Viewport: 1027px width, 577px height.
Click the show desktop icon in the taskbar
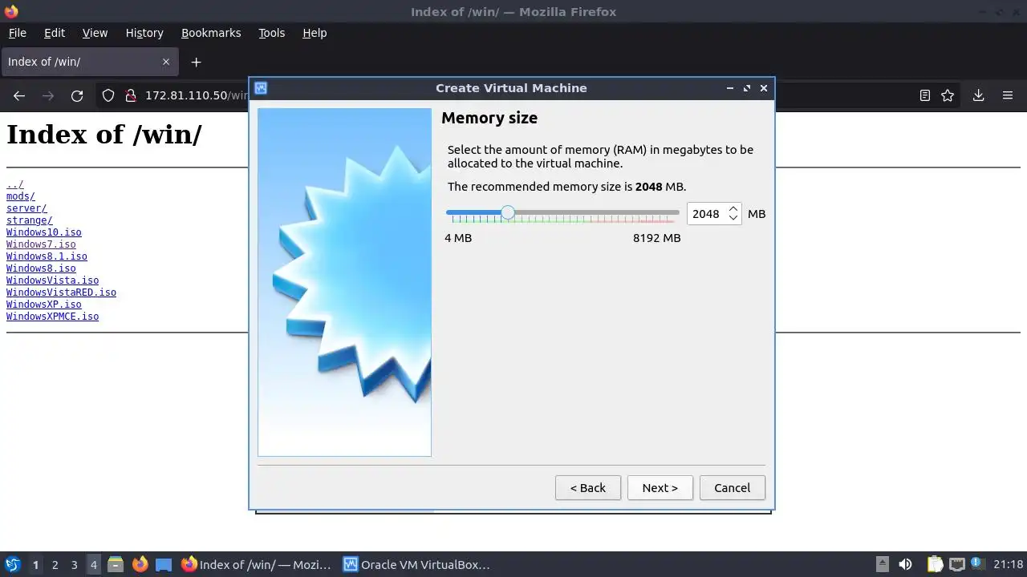(164, 564)
